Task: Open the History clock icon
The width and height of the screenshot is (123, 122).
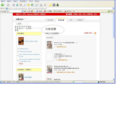Action: (x=32, y=5)
